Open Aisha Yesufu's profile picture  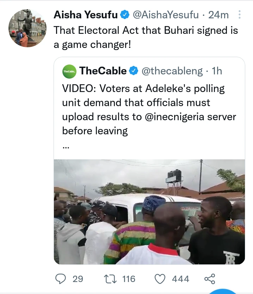(x=27, y=28)
